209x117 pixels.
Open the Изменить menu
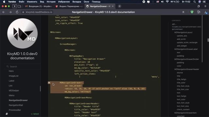32,2
